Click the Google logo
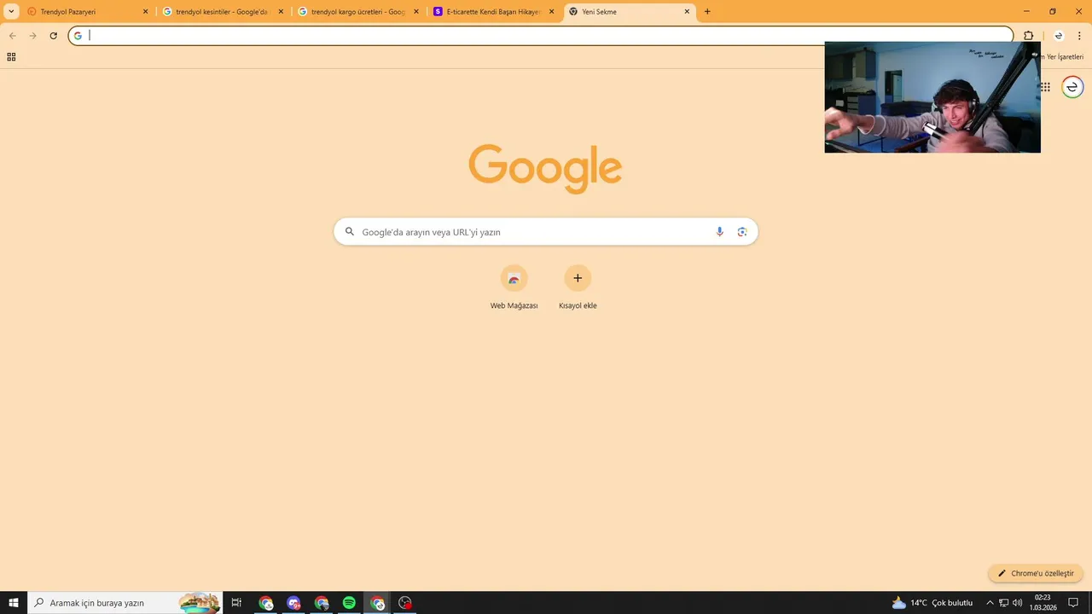The image size is (1092, 614). point(545,169)
